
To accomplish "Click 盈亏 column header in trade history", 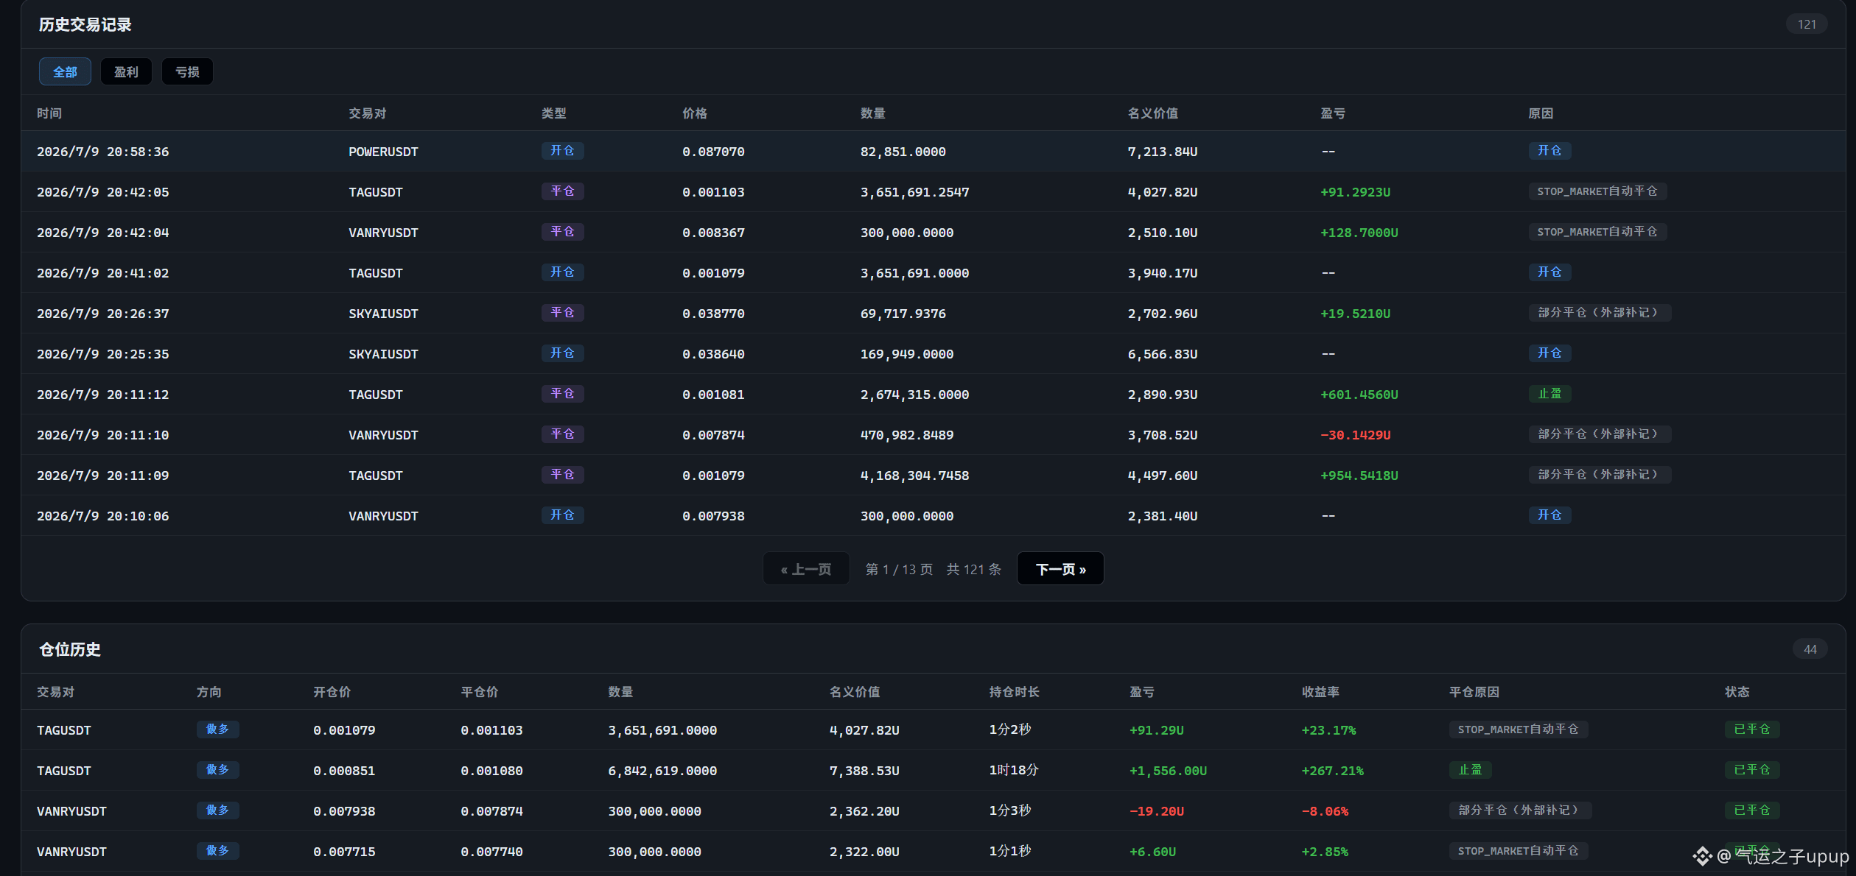I will [1333, 113].
